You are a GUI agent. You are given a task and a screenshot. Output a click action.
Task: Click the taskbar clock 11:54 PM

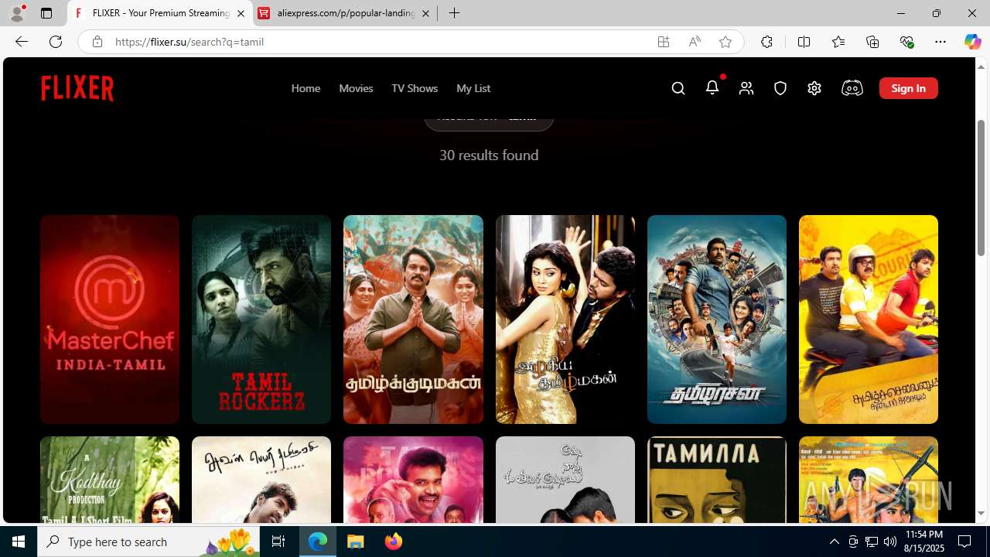(x=923, y=542)
